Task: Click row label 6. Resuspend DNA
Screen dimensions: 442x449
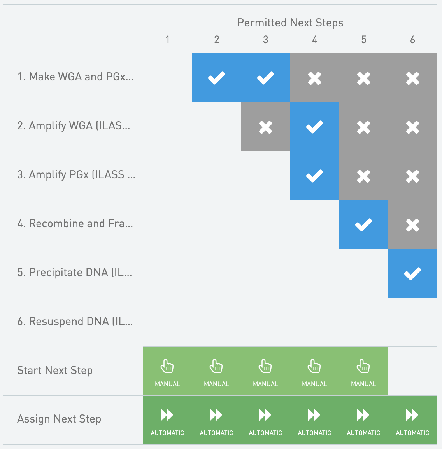Action: coord(75,322)
